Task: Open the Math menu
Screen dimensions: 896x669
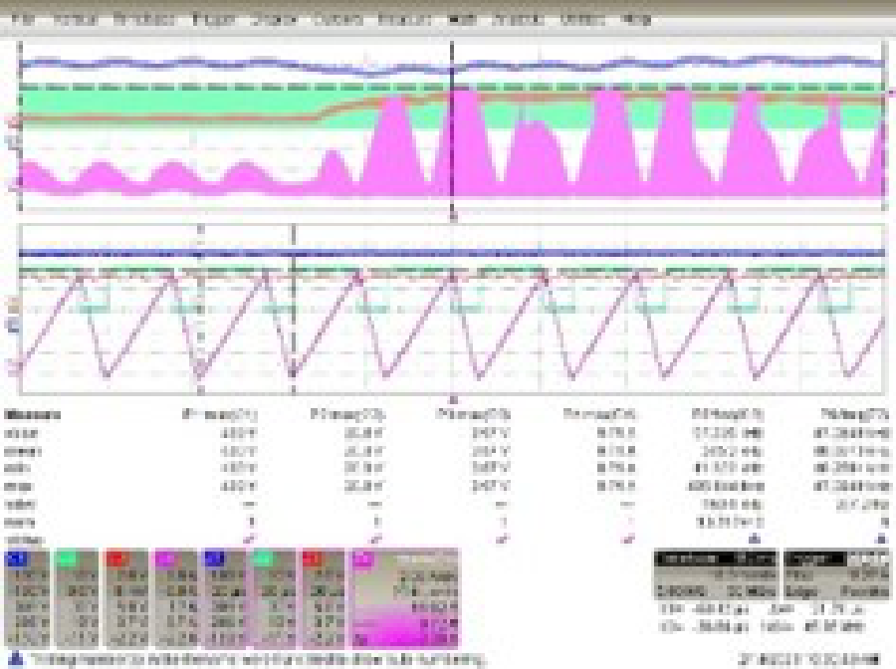Action: (x=461, y=19)
